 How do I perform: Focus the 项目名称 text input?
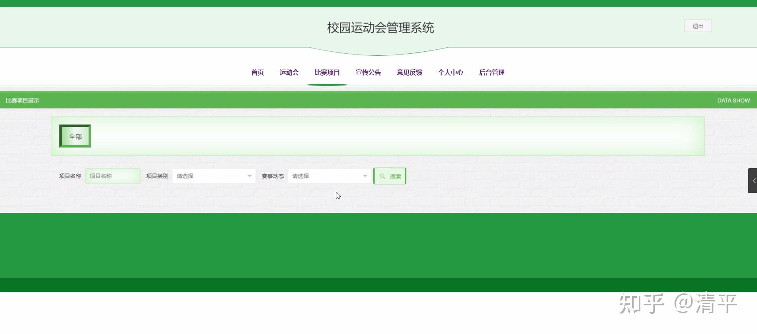pyautogui.click(x=113, y=176)
